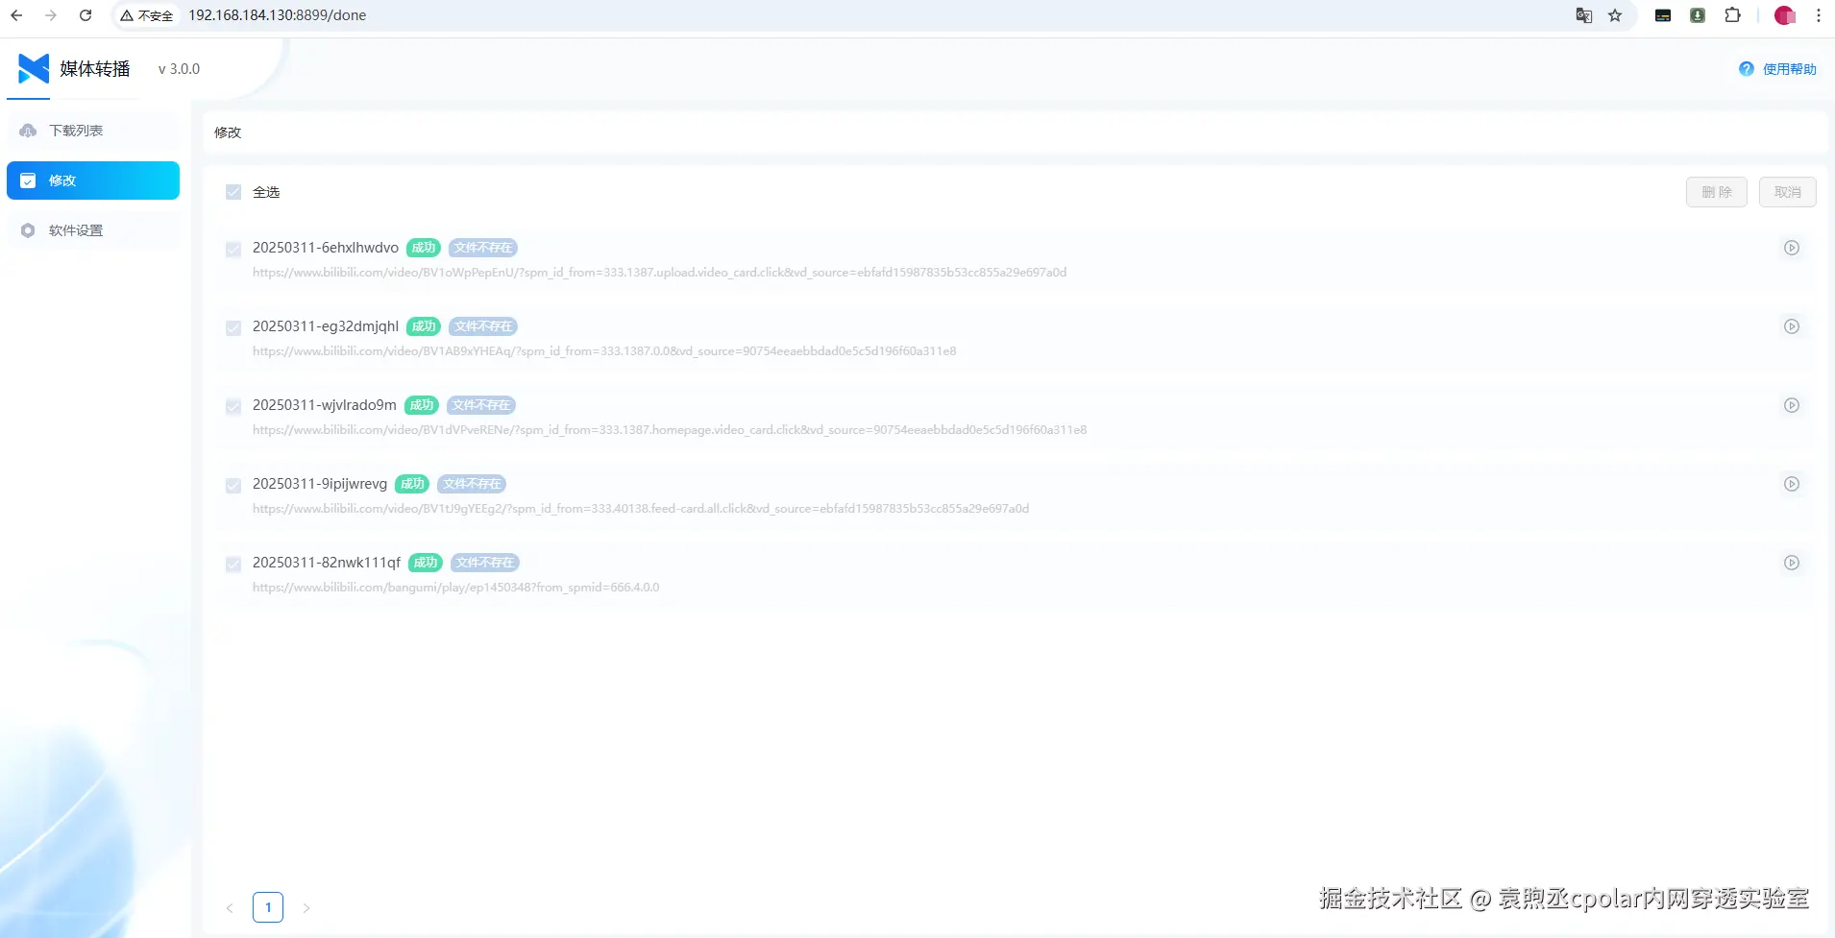Click the 文件不存在 tag on 9ipijwrevg row

tap(472, 484)
